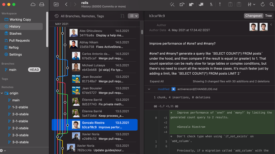Collapse the commit details header chevron
275x154 pixels.
pos(271,24)
